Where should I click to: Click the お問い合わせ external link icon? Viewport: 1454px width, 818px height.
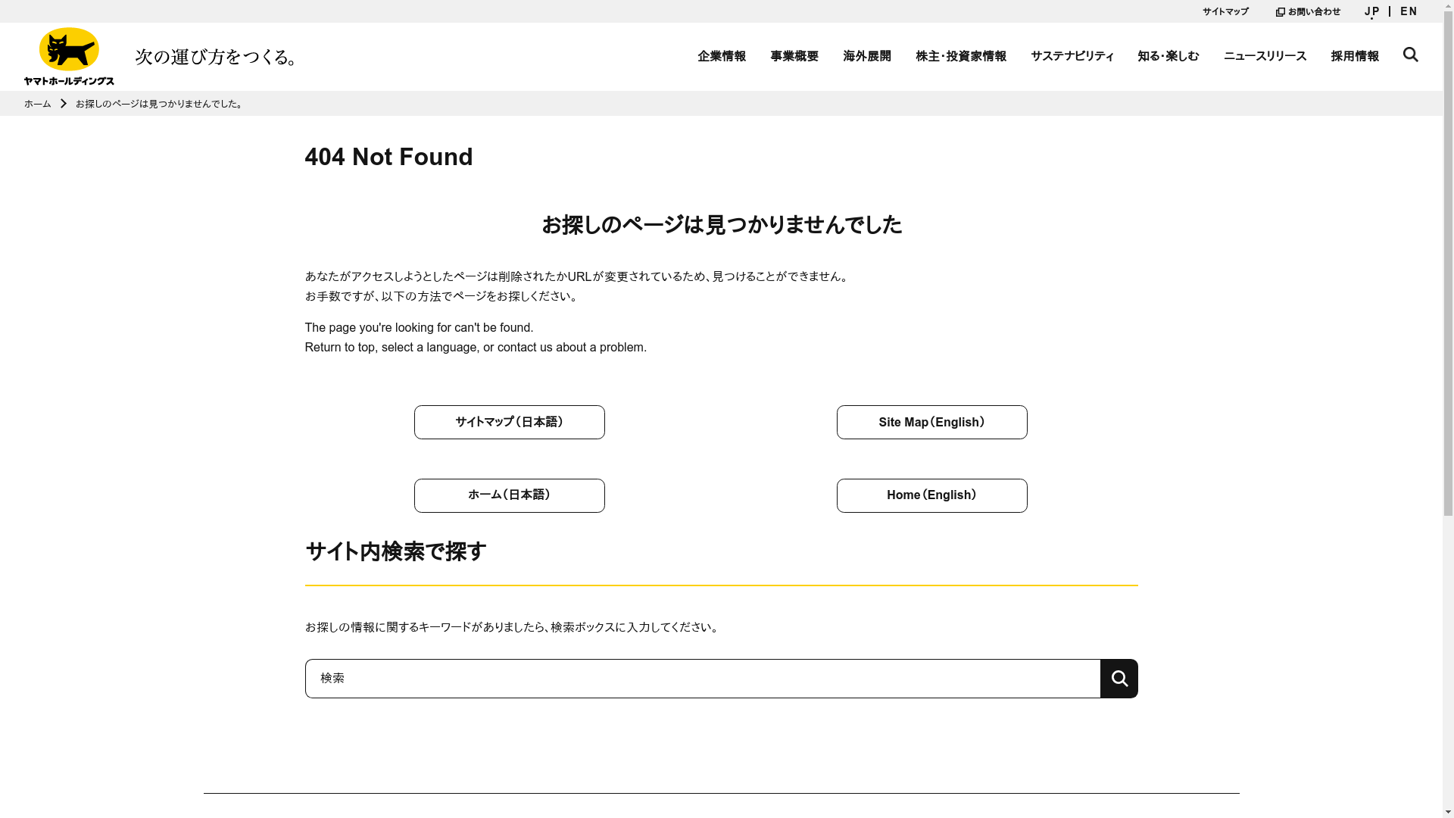(x=1280, y=12)
